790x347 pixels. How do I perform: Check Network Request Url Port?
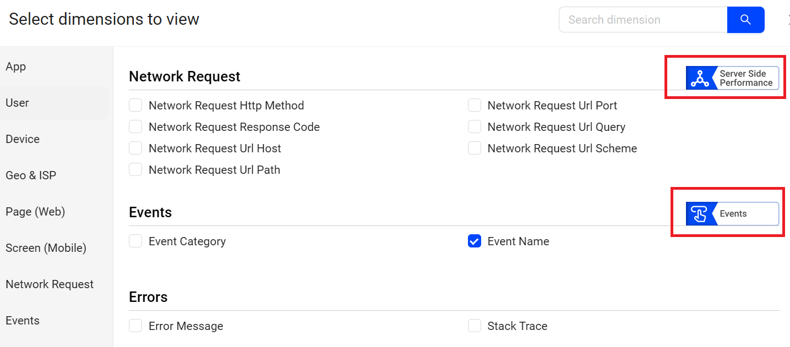tap(475, 106)
